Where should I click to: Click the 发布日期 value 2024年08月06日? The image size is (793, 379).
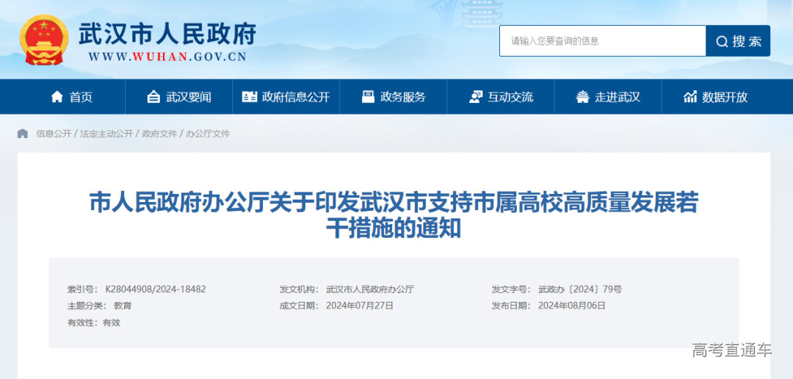[571, 306]
